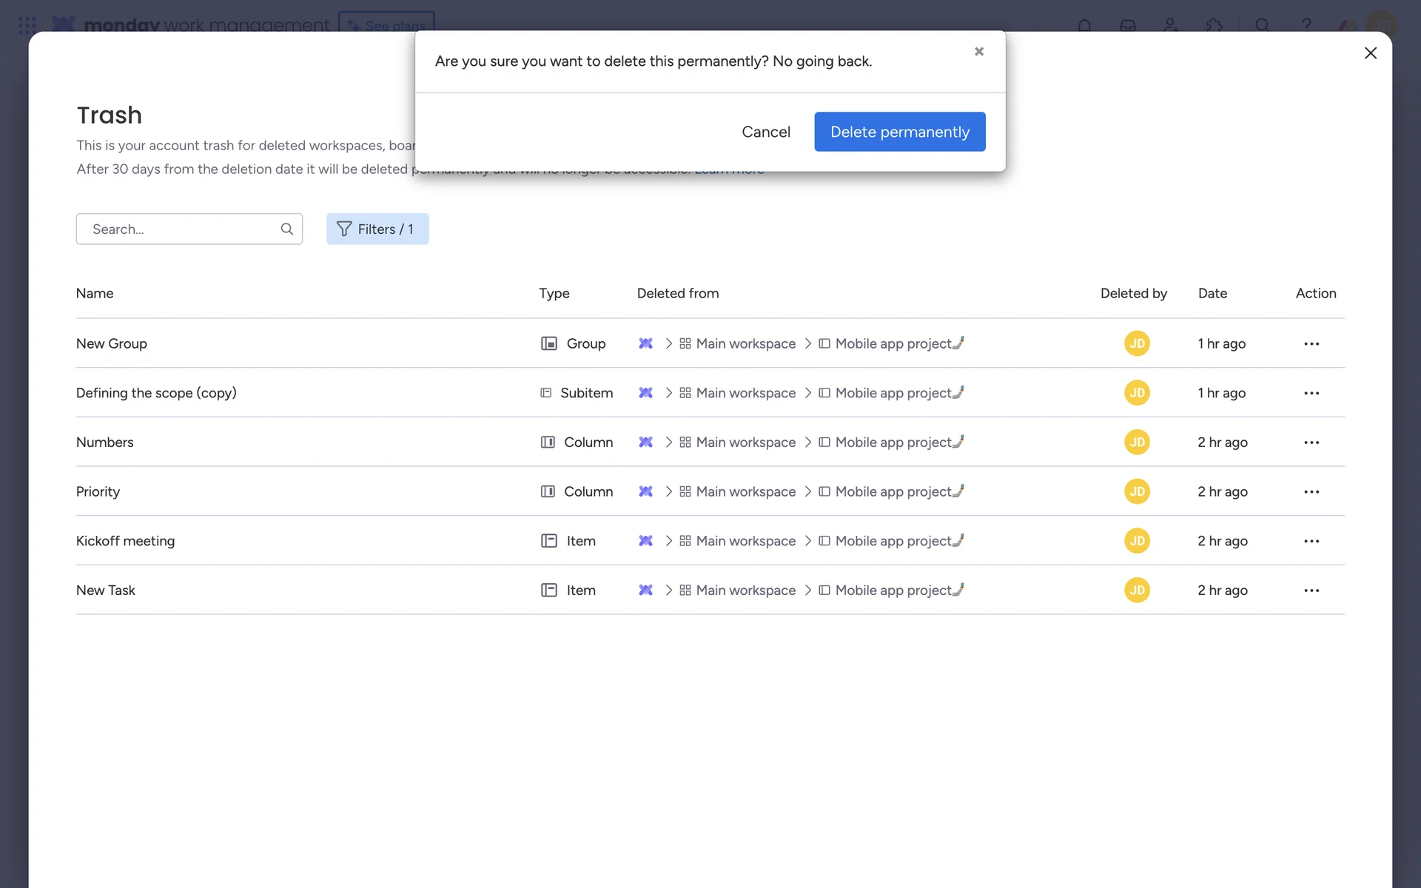This screenshot has height=888, width=1421.
Task: Sort by the Date column header
Action: 1212,293
